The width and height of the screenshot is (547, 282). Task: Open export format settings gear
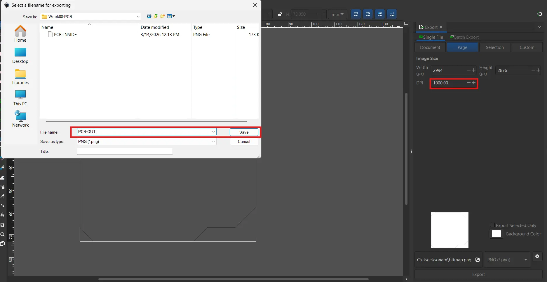pyautogui.click(x=537, y=256)
